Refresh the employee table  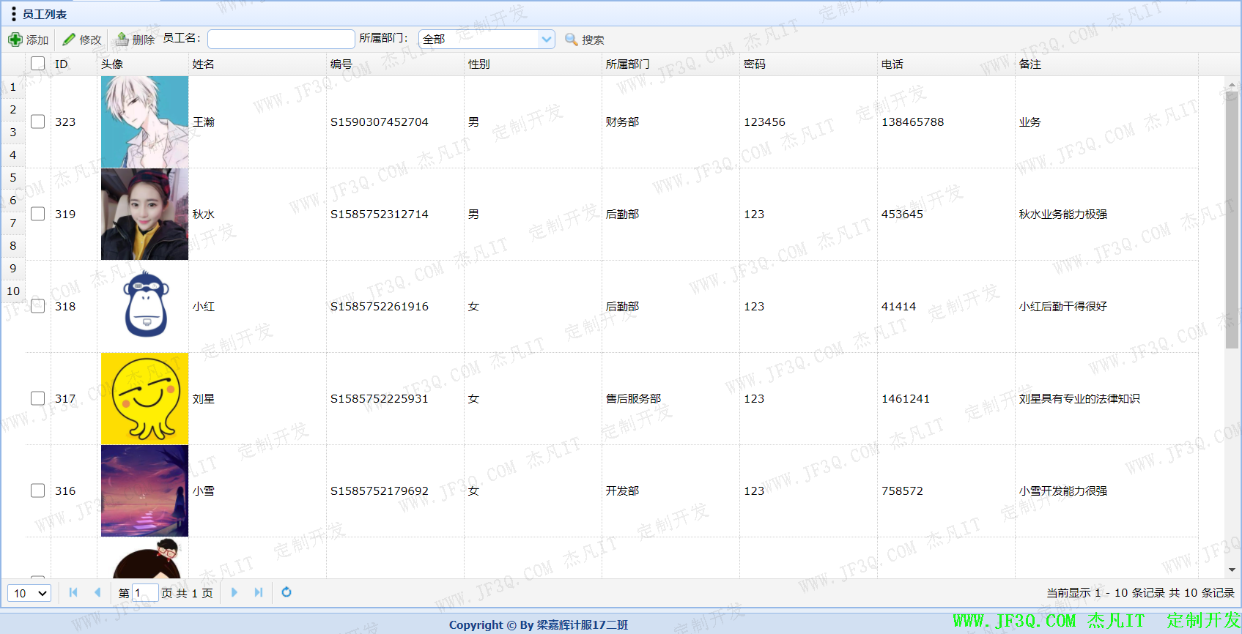287,592
